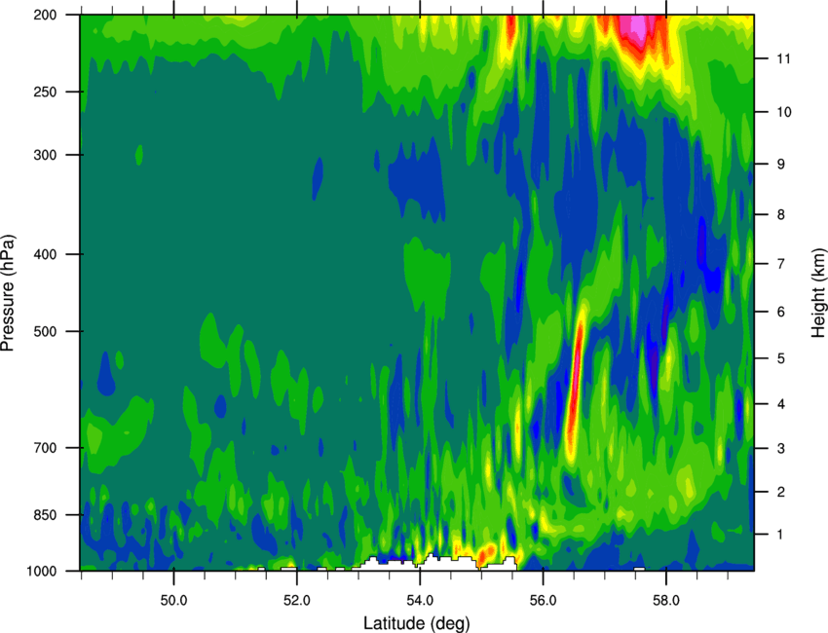Pick the 8 km height label
Viewport: 828px width, 633px height.
click(x=781, y=215)
